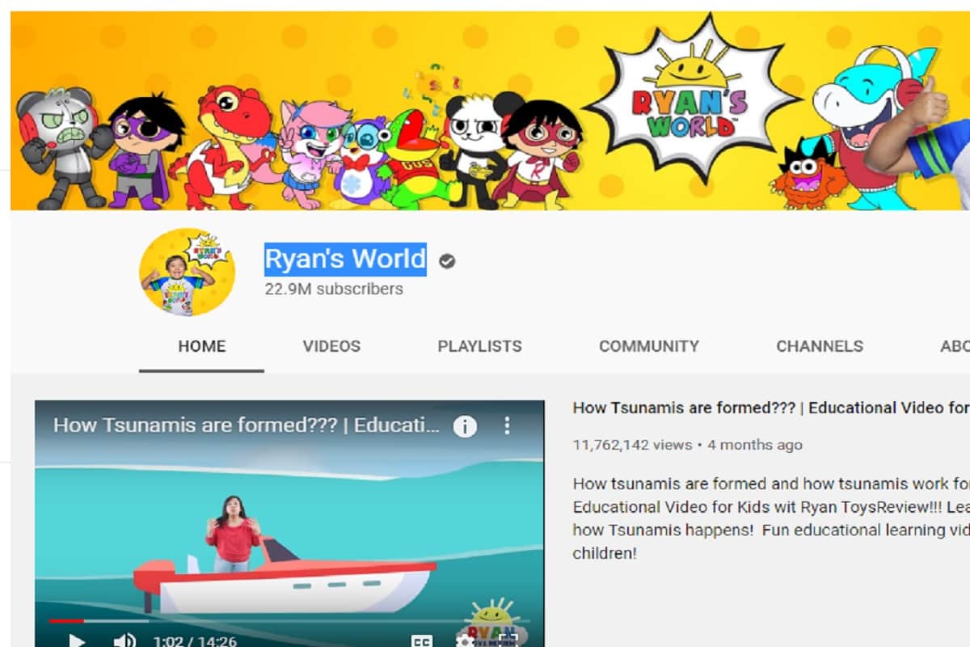Click the verified checkmark badge

447,260
